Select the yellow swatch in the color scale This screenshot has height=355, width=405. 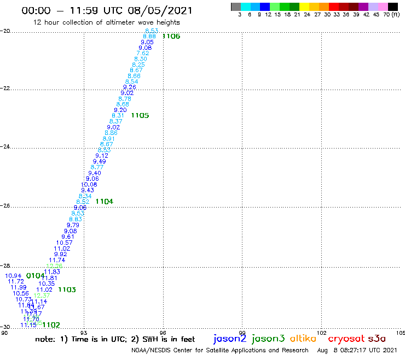(304, 7)
